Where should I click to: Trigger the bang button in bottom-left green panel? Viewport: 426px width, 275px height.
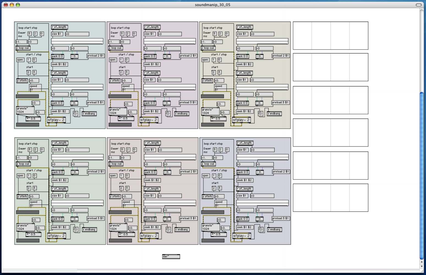[x=76, y=229]
